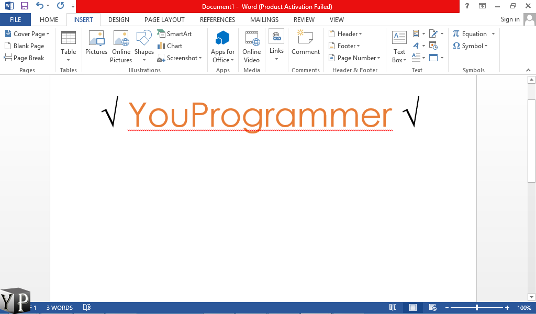Expand the Links group menu

pos(276,46)
